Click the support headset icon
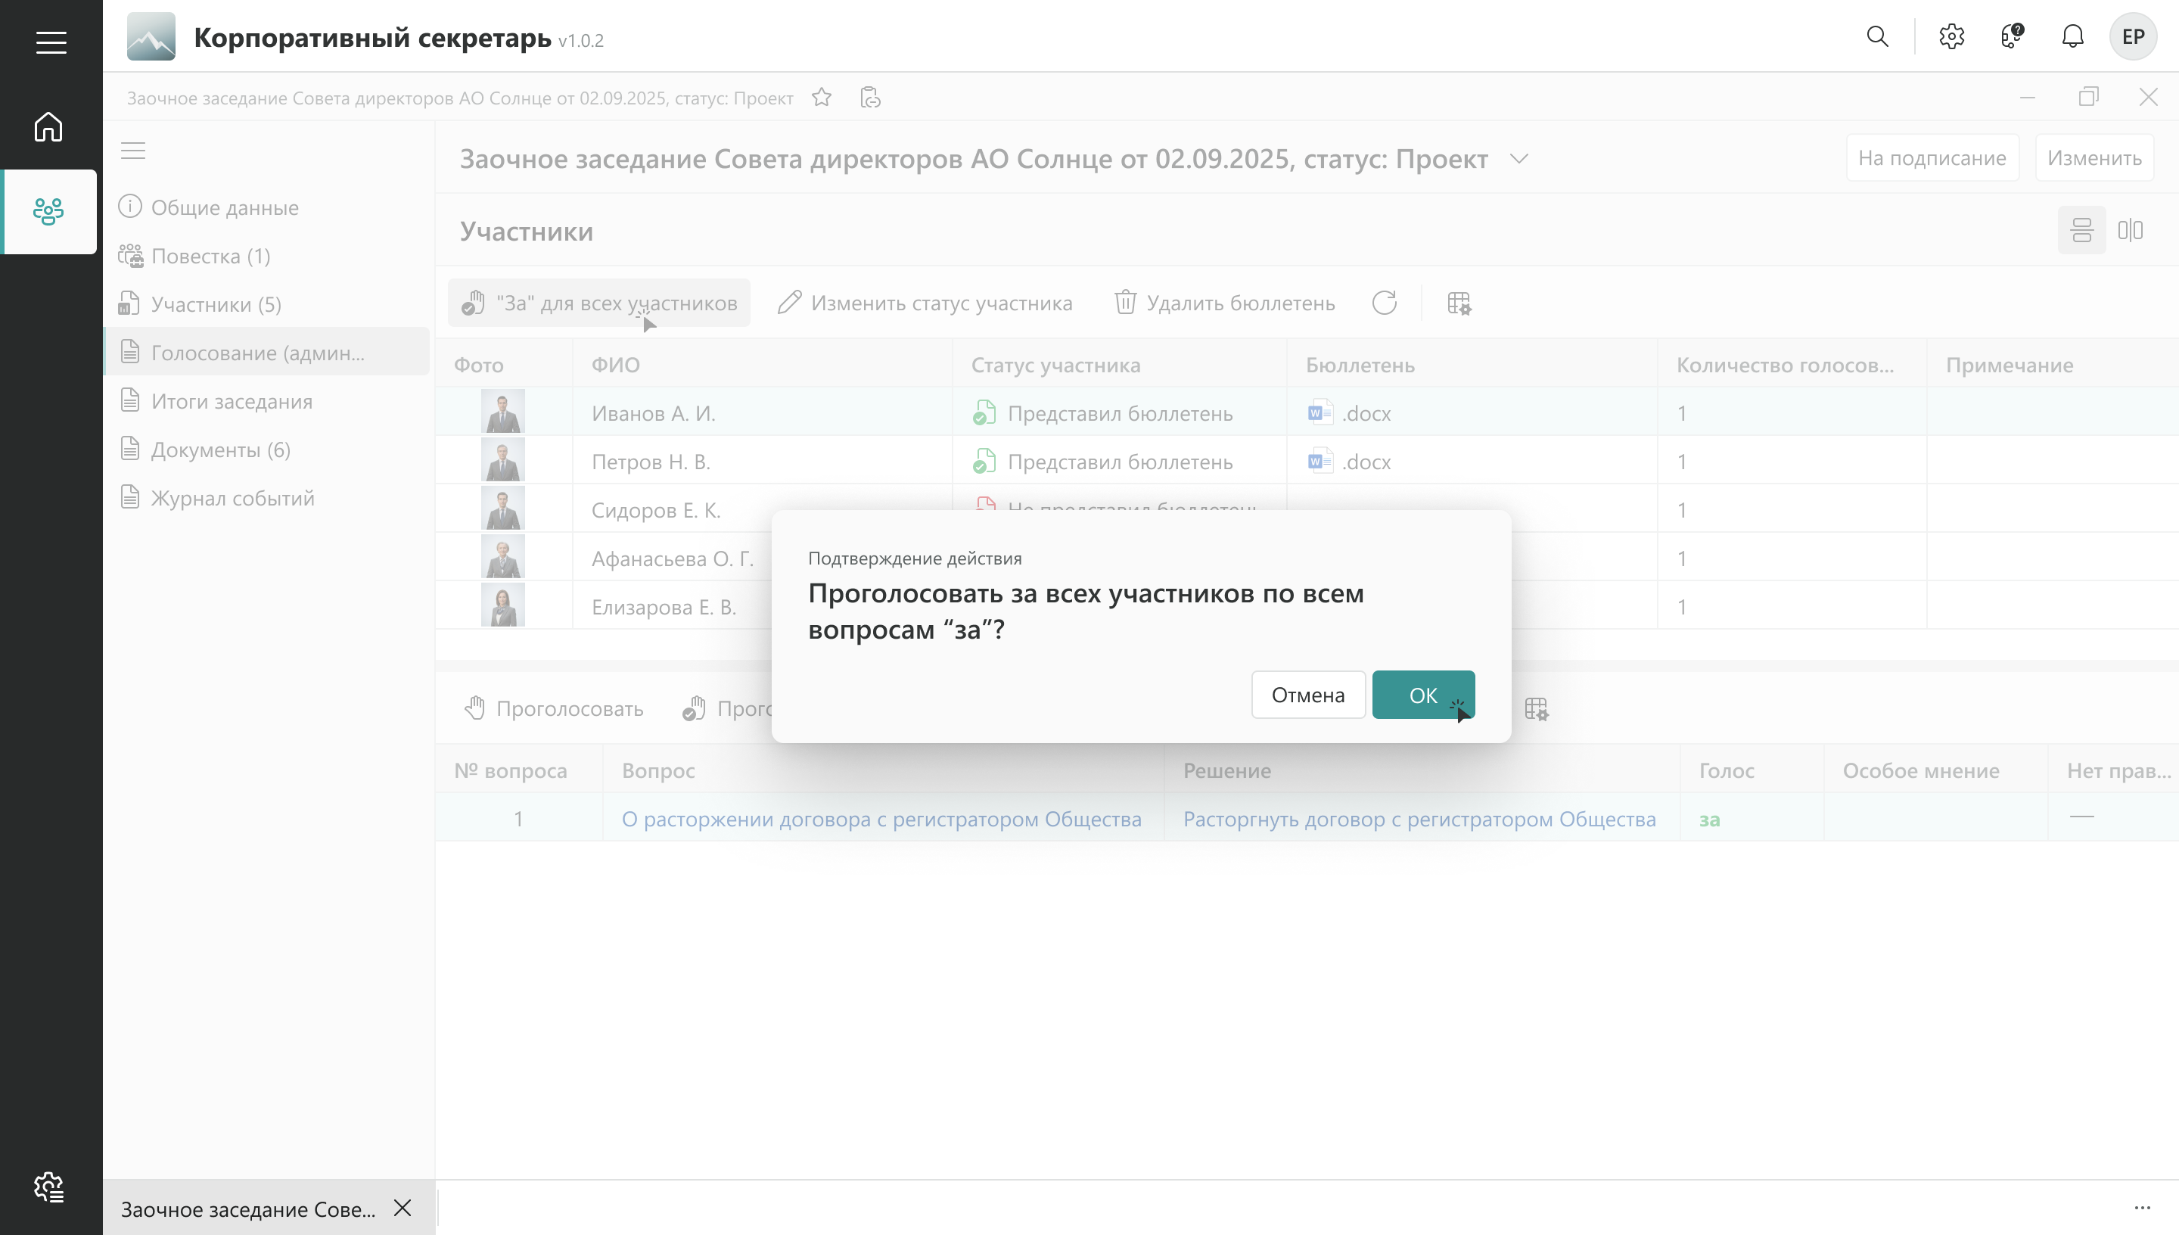 click(x=2012, y=36)
